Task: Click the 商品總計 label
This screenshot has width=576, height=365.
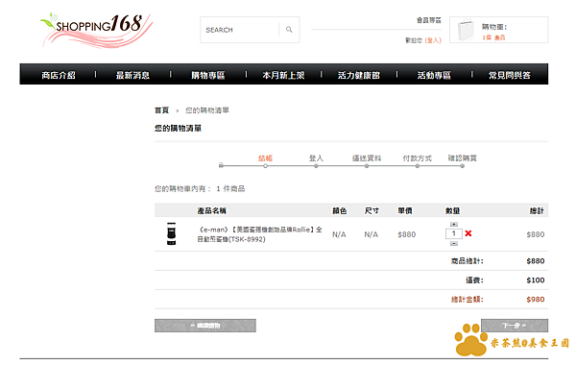Action: pyautogui.click(x=468, y=261)
